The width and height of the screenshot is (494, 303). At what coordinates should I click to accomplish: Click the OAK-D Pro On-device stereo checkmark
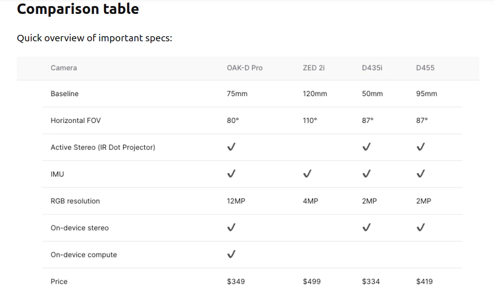(231, 228)
